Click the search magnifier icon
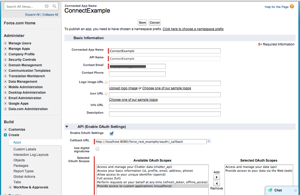The image size is (300, 195). pyautogui.click(x=54, y=6)
